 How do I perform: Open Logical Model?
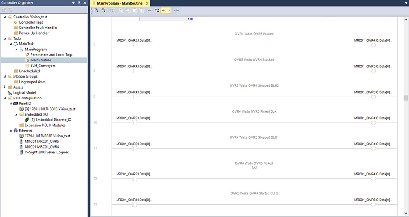24,92
